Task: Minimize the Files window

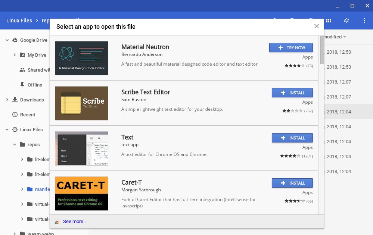Action: click(x=337, y=6)
